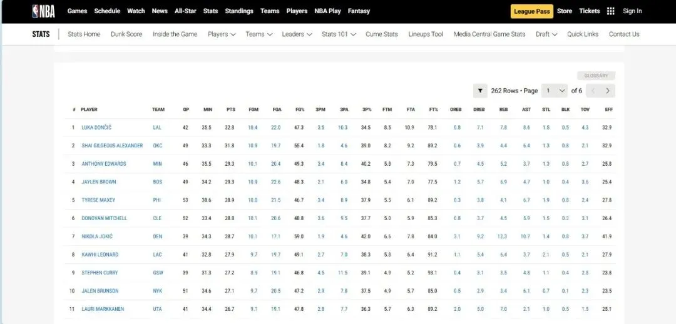Open the apps grid icon

610,11
